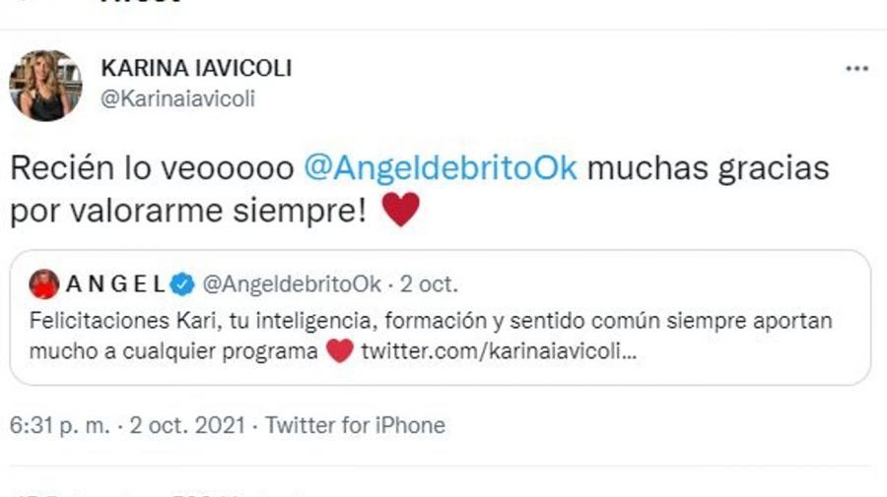Open the quoted 'Felicitaciones Kari' tweet text
Viewport: 887px width, 497px height.
tap(430, 336)
